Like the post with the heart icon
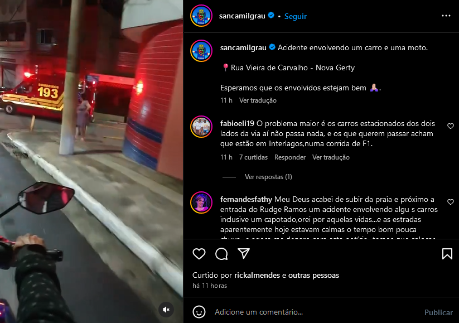 click(x=199, y=254)
